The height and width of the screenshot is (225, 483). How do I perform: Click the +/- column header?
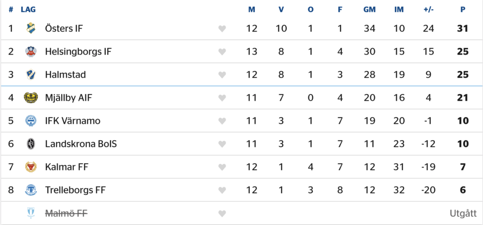click(x=428, y=9)
